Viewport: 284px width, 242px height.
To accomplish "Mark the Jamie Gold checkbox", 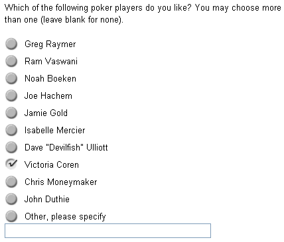I will 11,113.
